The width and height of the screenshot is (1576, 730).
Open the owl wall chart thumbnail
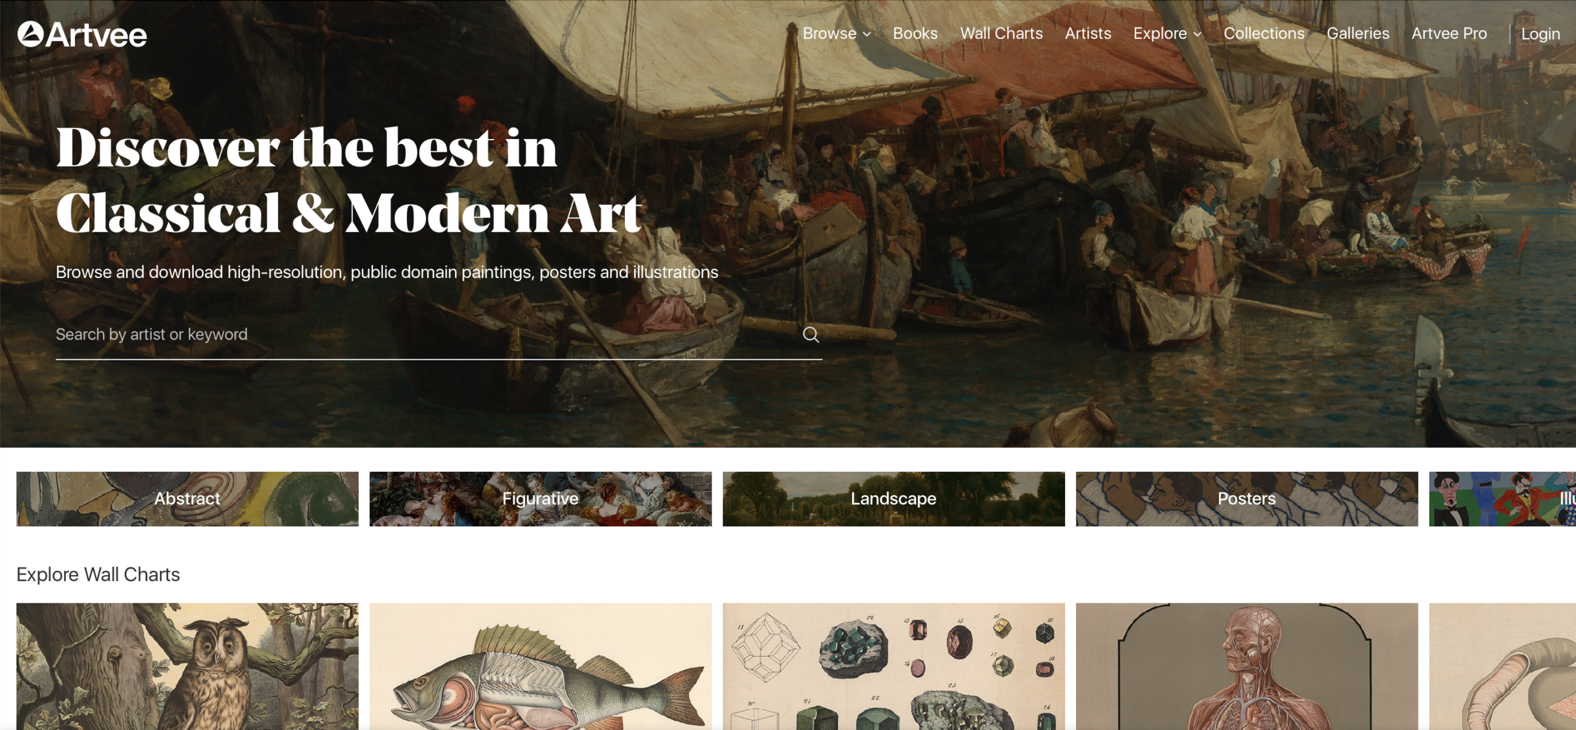[x=187, y=666]
